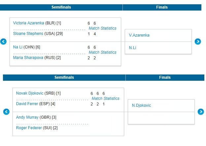Screen dimensions: 206x146
Task: Click the men's Finals header tab
Action: (x=165, y=77)
